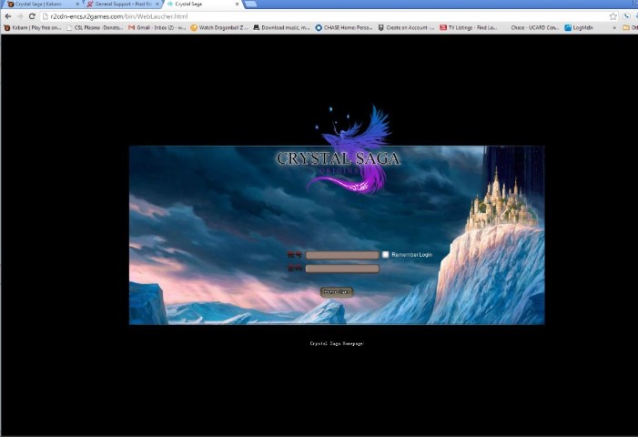This screenshot has width=638, height=437.
Task: Expand the bookmarks overflow chevron
Action: coord(614,27)
